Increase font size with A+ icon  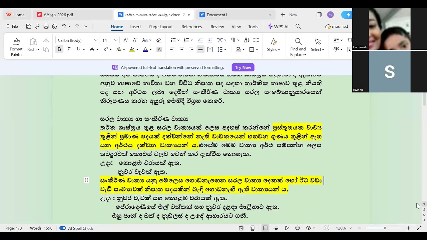(x=126, y=40)
